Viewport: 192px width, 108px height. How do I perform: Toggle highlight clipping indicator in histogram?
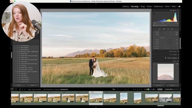point(177,13)
